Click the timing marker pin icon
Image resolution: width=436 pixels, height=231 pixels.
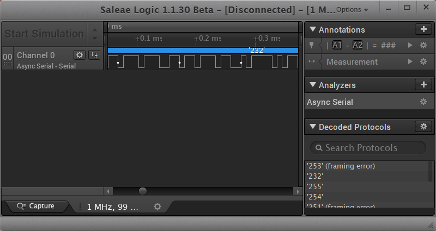[311, 45]
